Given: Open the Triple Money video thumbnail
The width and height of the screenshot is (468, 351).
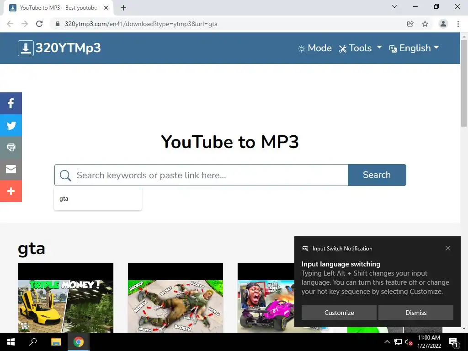Looking at the screenshot, I should (x=66, y=298).
